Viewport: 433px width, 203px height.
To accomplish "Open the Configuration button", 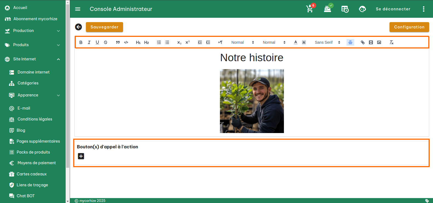I will pyautogui.click(x=409, y=27).
